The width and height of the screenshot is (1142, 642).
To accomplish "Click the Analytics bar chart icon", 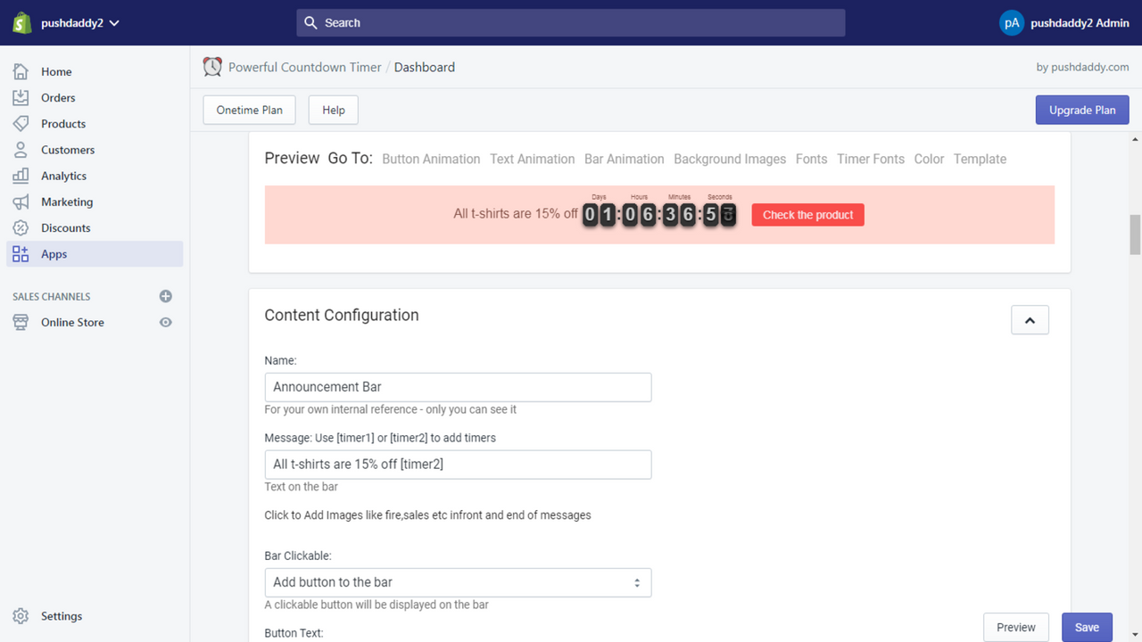I will pos(21,176).
